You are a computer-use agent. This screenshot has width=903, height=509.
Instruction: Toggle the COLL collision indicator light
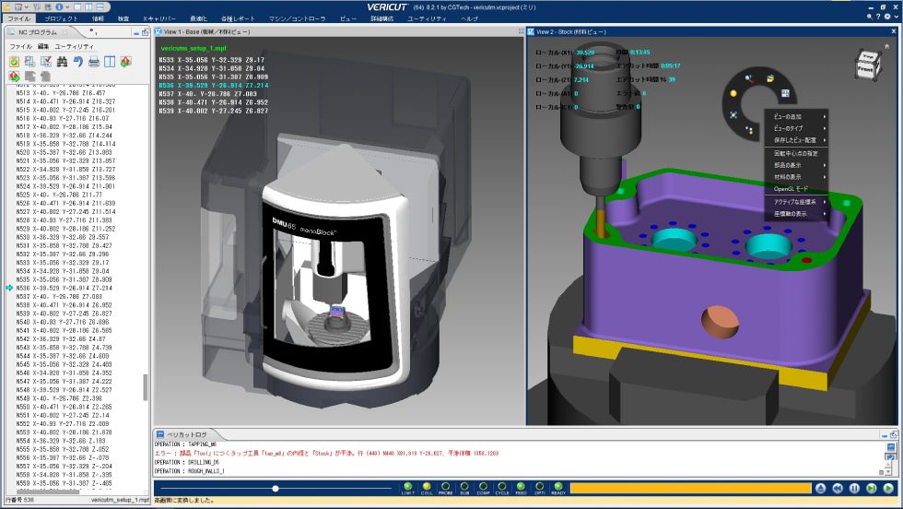pos(426,487)
